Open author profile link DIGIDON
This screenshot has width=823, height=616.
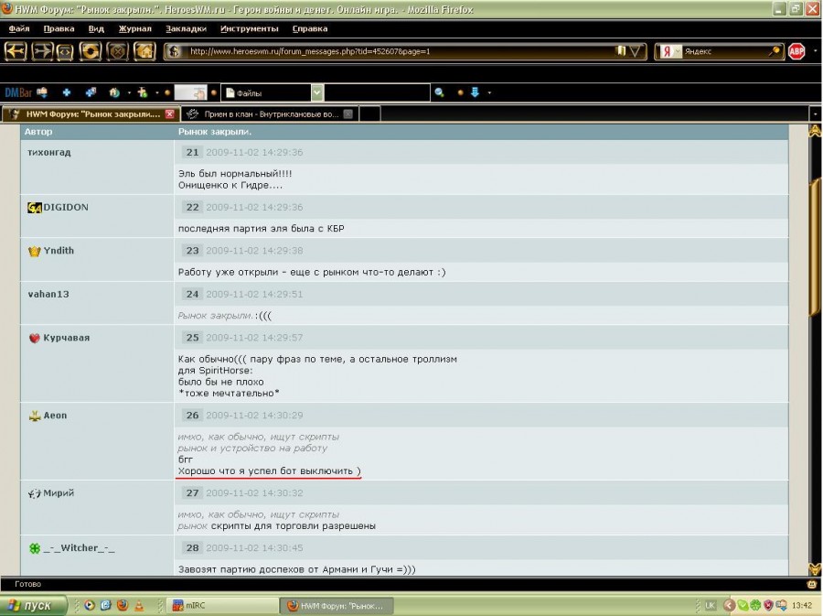pos(65,207)
